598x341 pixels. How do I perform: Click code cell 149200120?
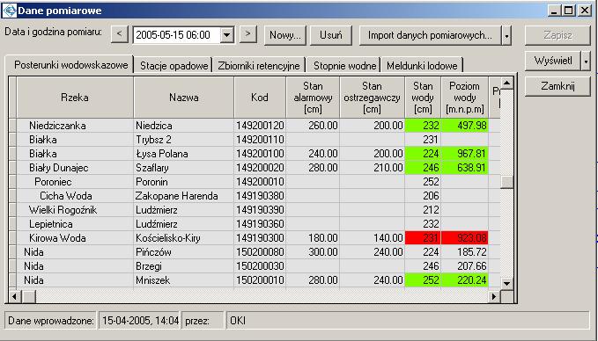(x=260, y=126)
